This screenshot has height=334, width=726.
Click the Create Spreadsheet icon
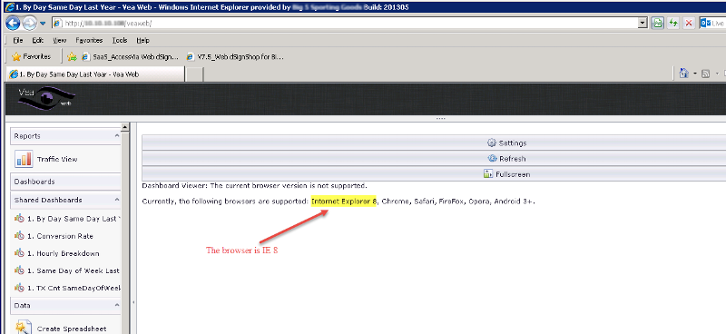24,327
